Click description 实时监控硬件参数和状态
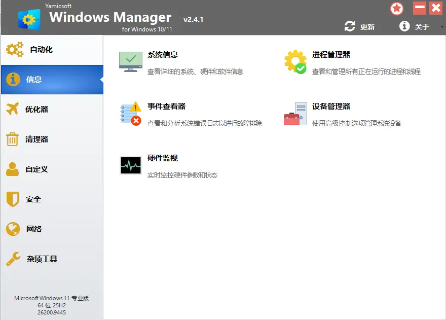Screen dimensions: 446x320 (182, 175)
